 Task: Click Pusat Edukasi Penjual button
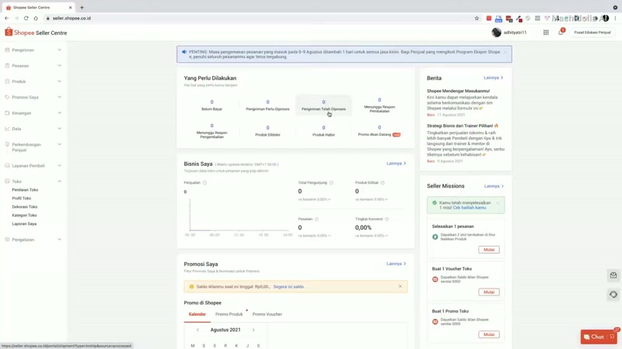(x=592, y=33)
